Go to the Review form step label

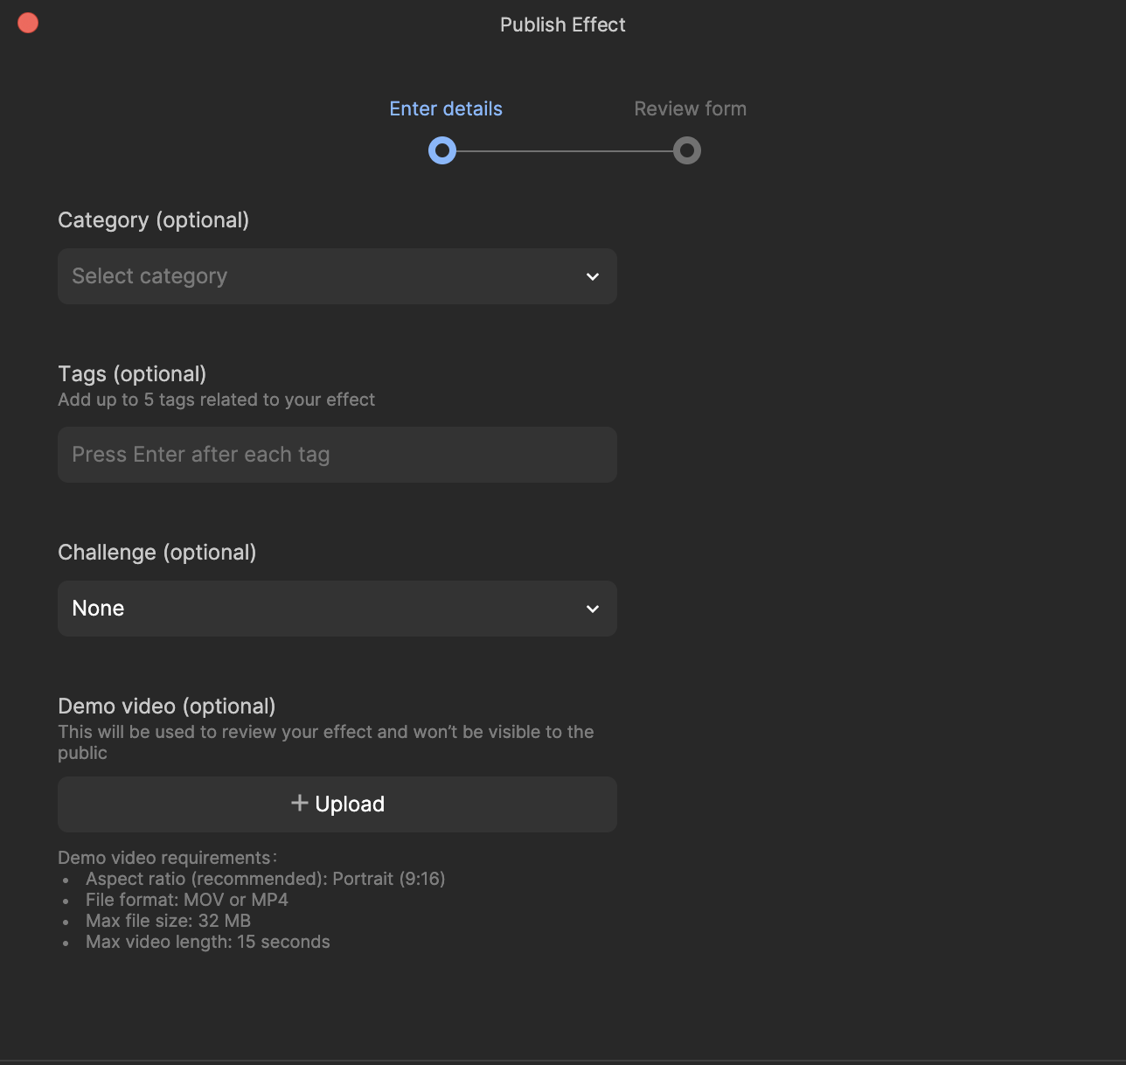coord(690,108)
